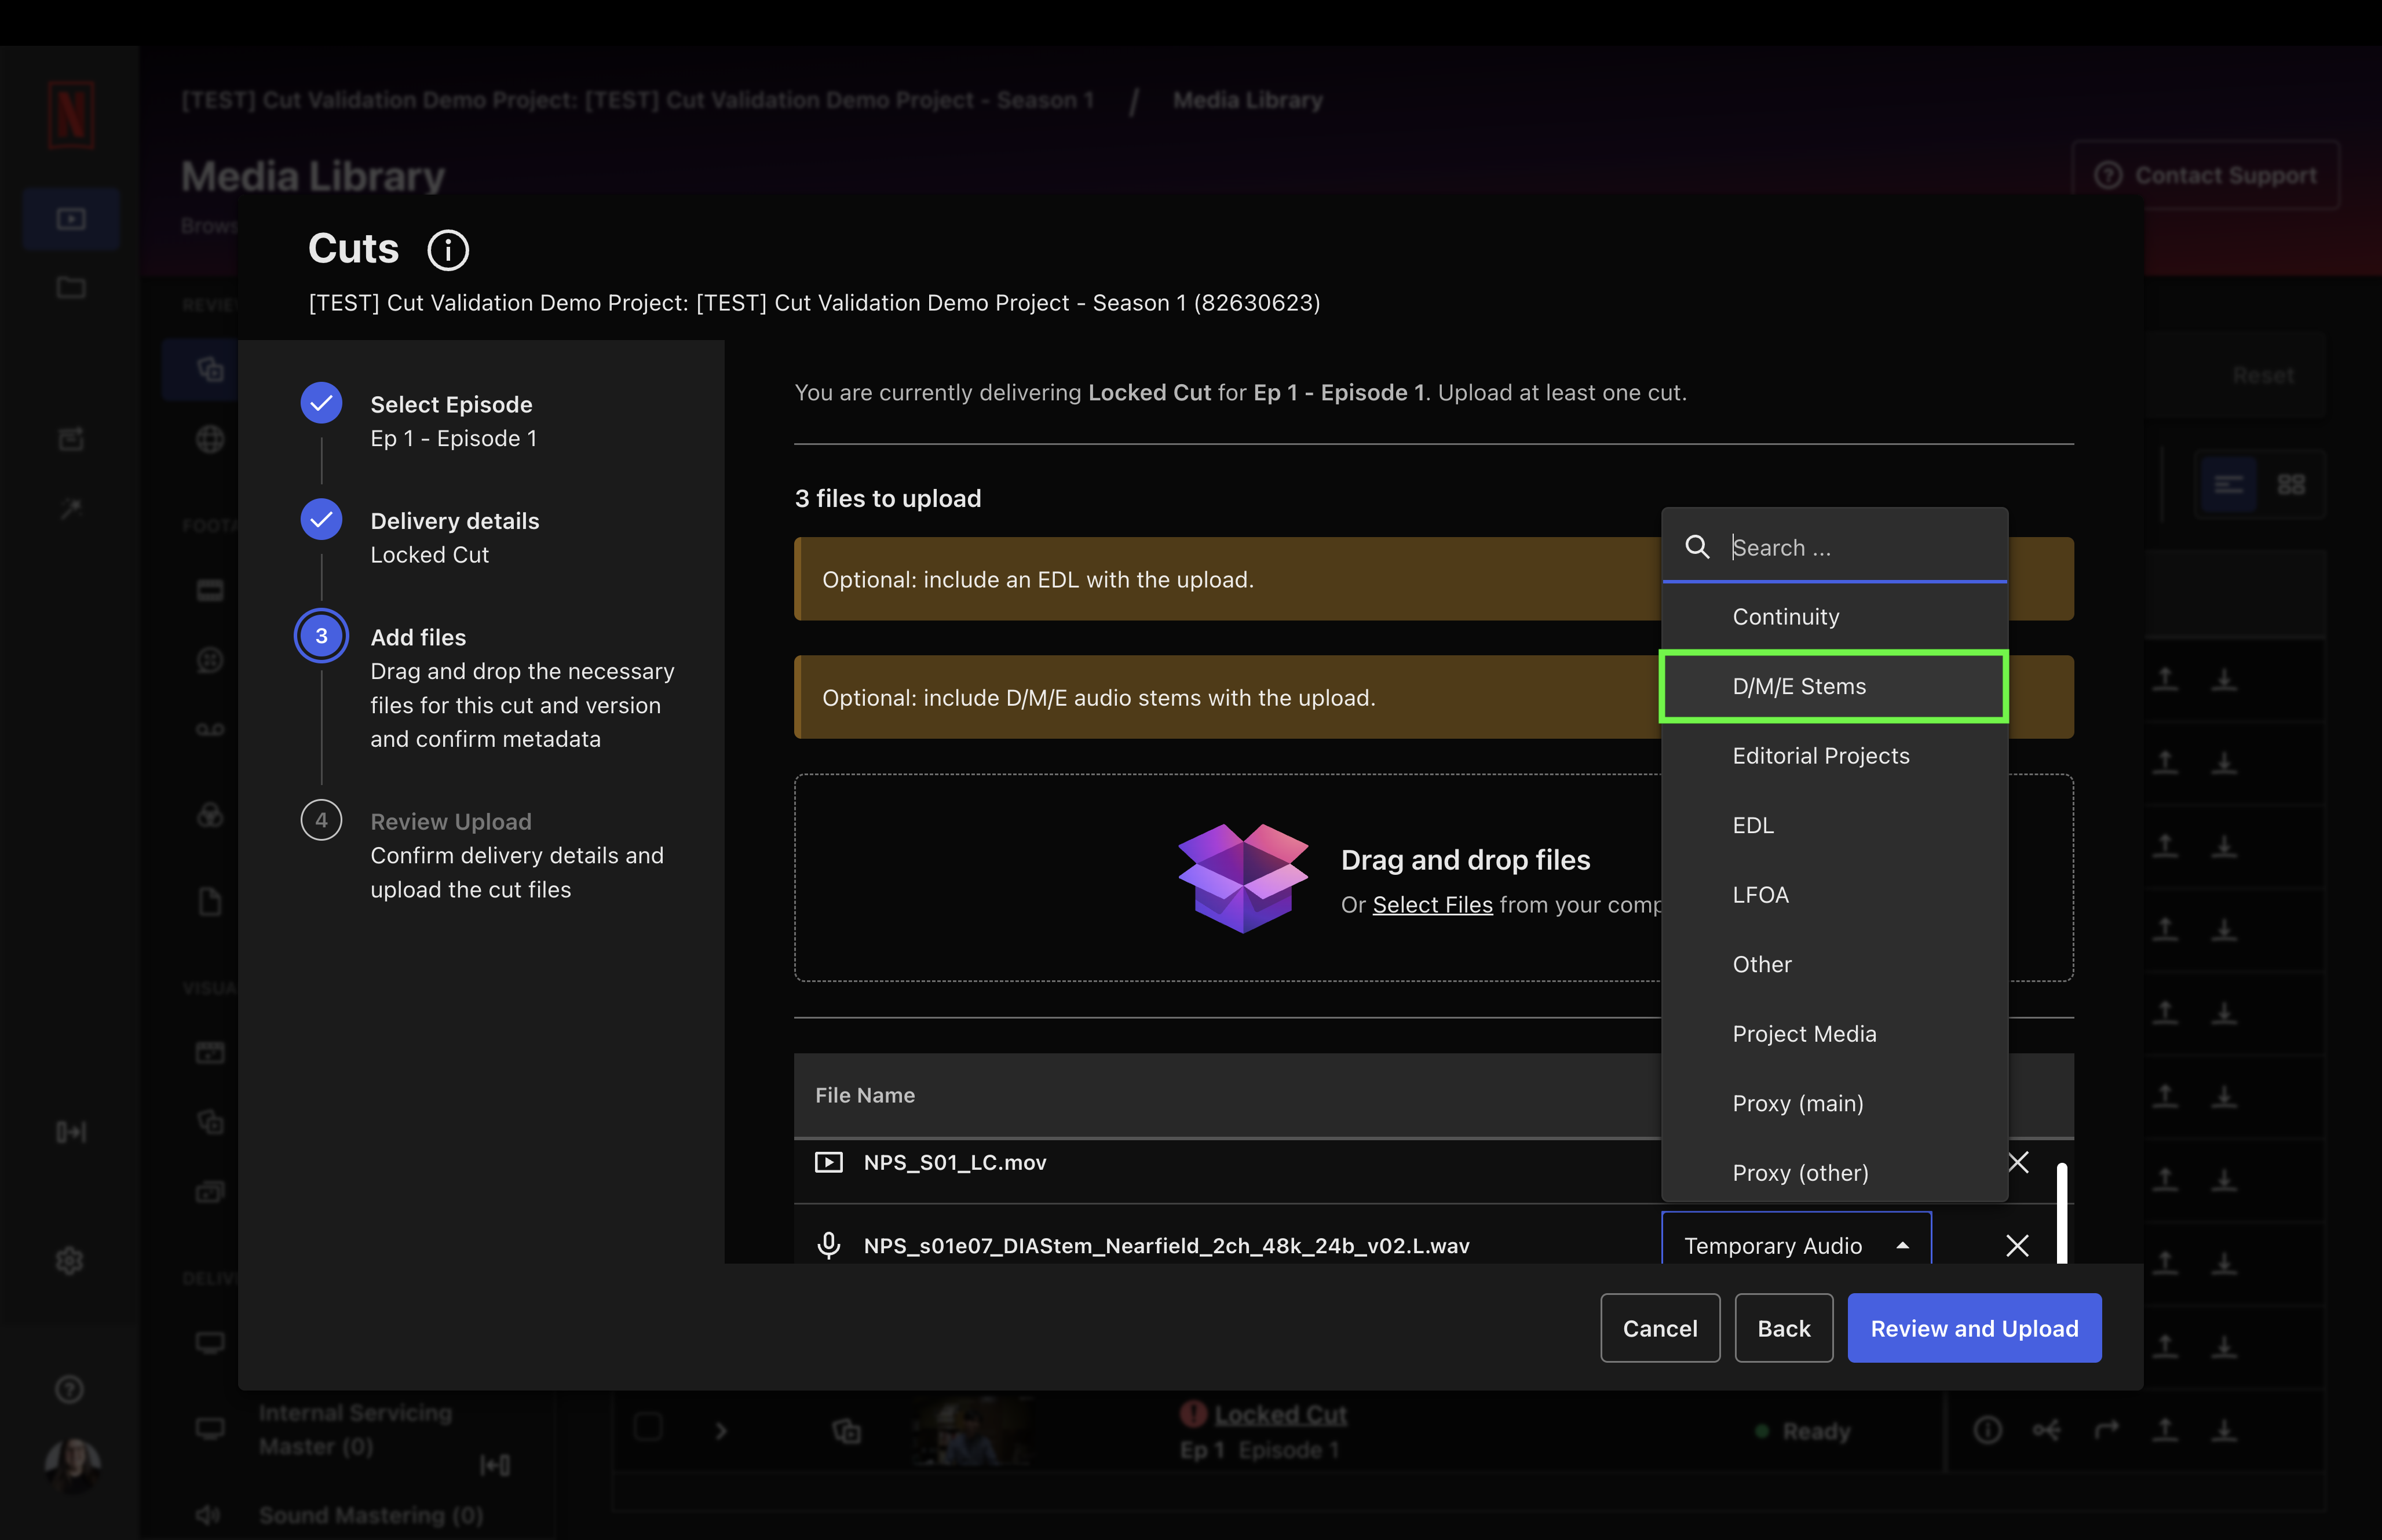Pick the Proxy (main) option
The width and height of the screenshot is (2382, 1540).
pos(1798,1103)
